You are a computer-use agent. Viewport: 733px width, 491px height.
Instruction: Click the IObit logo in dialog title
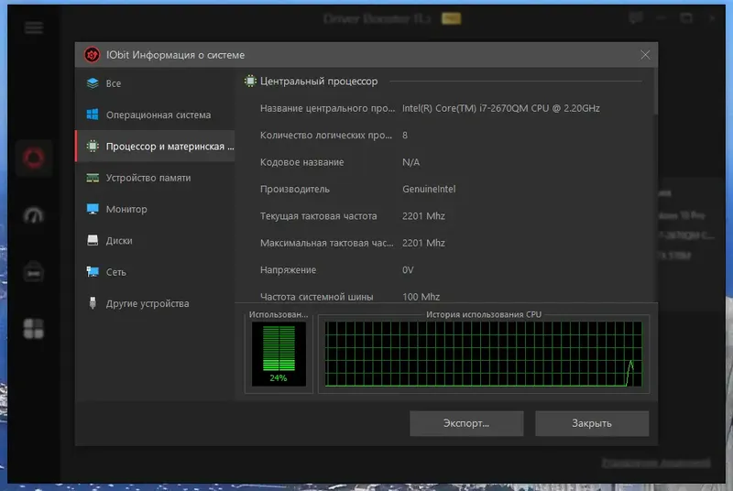(x=92, y=55)
